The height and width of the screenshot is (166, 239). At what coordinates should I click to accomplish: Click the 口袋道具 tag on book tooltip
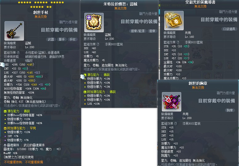point(229,29)
